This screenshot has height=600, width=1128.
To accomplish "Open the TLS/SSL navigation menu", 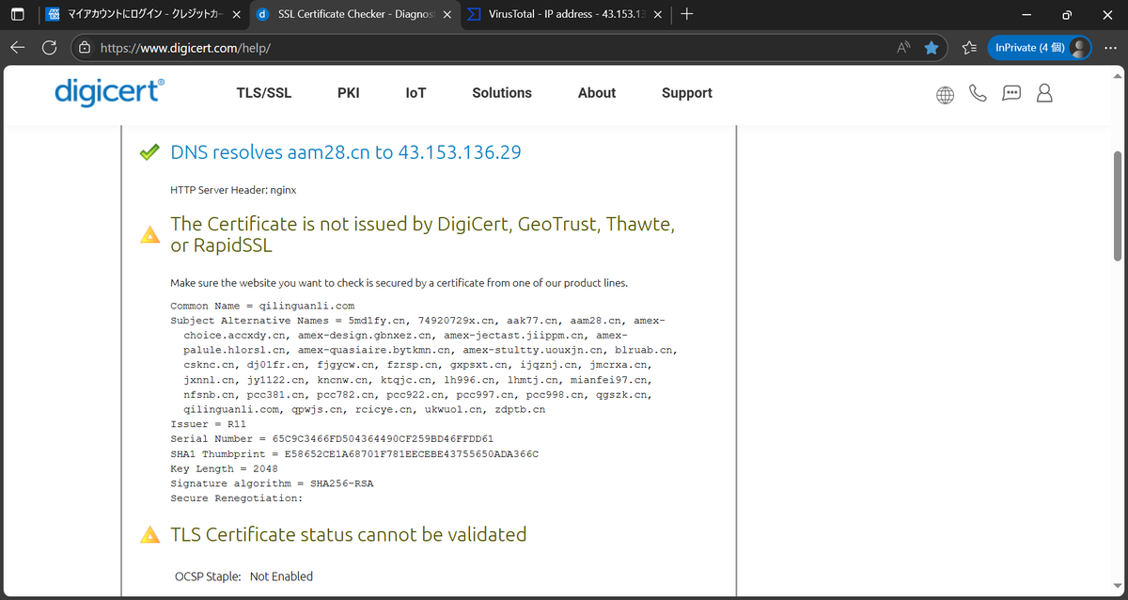I will (264, 93).
